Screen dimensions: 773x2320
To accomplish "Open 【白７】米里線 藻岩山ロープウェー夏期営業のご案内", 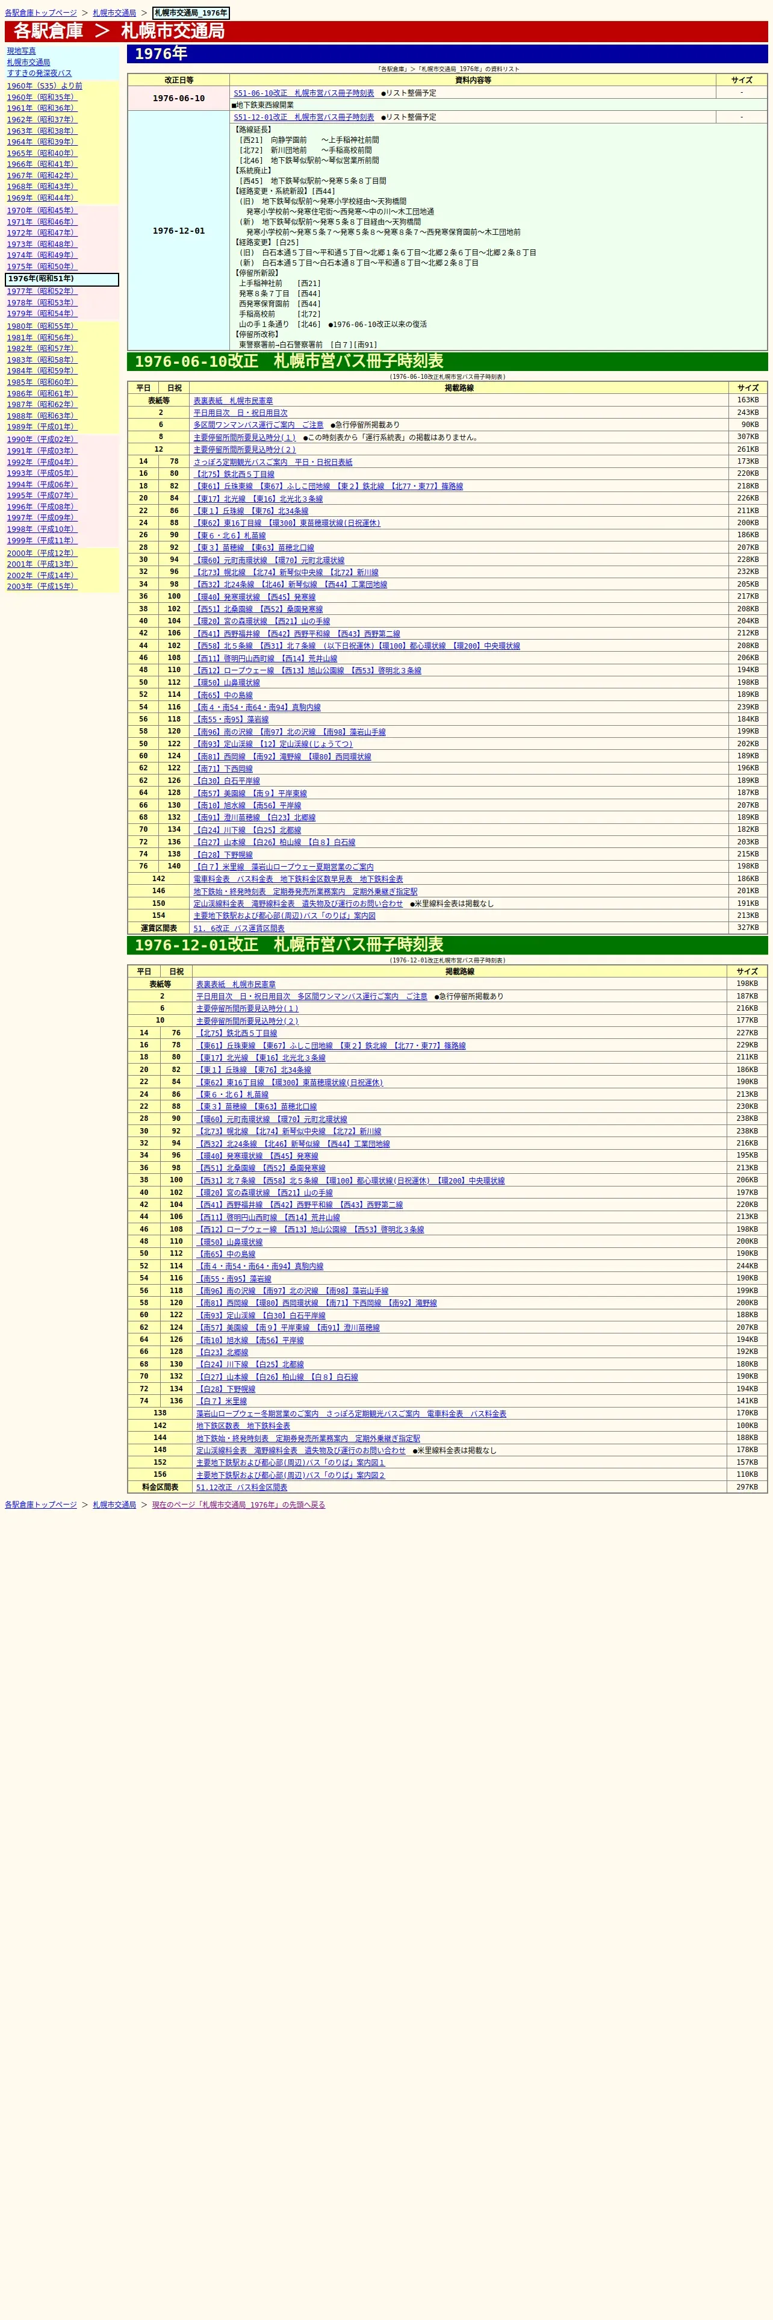I will tap(284, 867).
